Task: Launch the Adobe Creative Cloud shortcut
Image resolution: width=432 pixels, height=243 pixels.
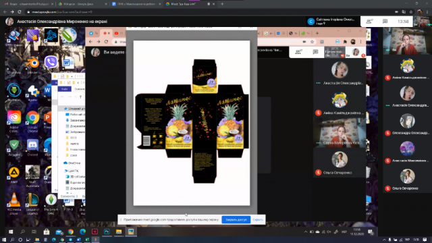Action: point(13,121)
